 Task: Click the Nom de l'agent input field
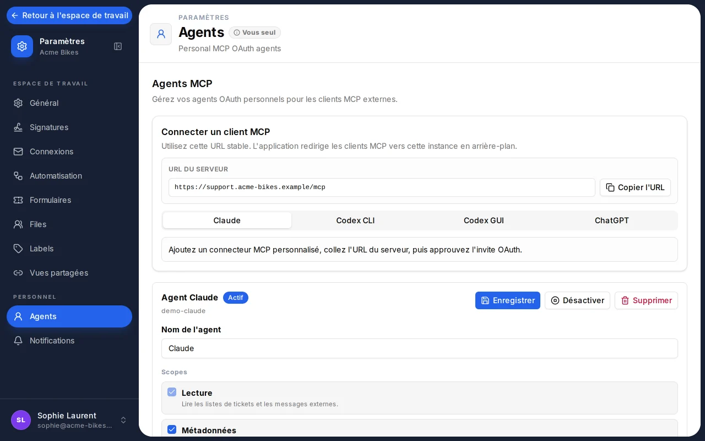420,348
